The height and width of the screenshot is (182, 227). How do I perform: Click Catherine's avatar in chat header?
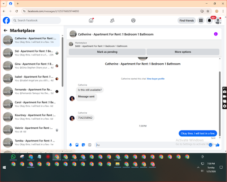73,34
